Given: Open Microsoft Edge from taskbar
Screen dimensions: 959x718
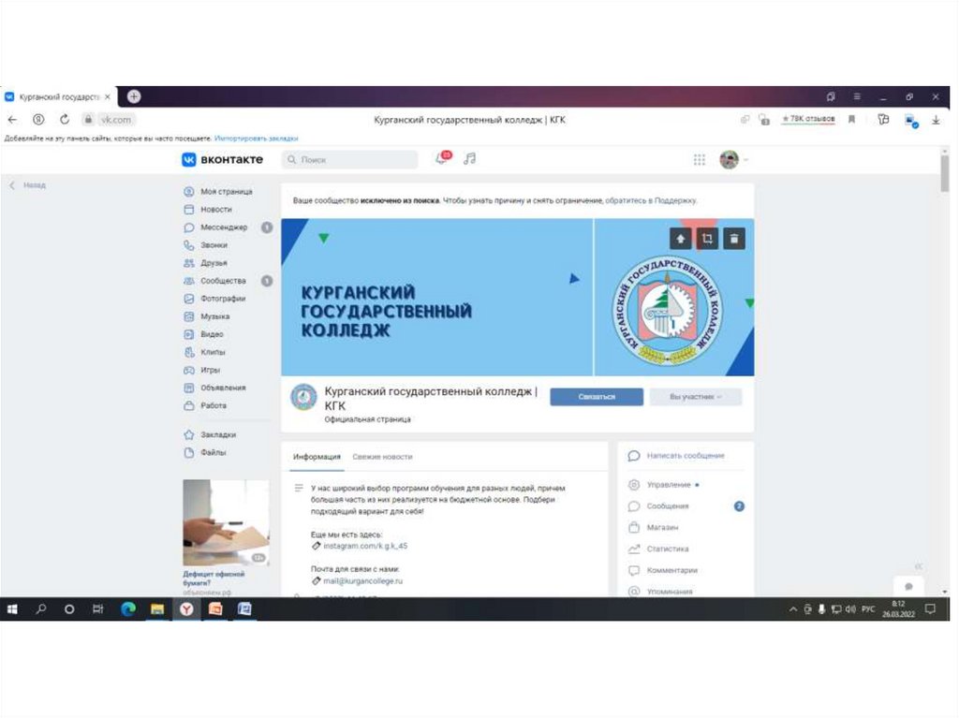Looking at the screenshot, I should click(x=127, y=609).
